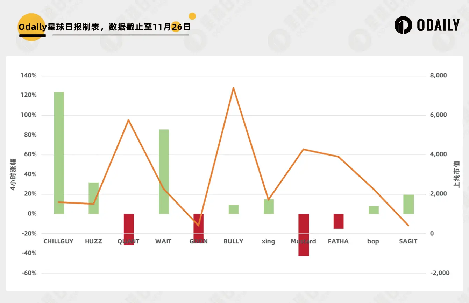Screen dimensions: 469x303
Task: Click the 上线市值 label on right axis
Action: 456,173
